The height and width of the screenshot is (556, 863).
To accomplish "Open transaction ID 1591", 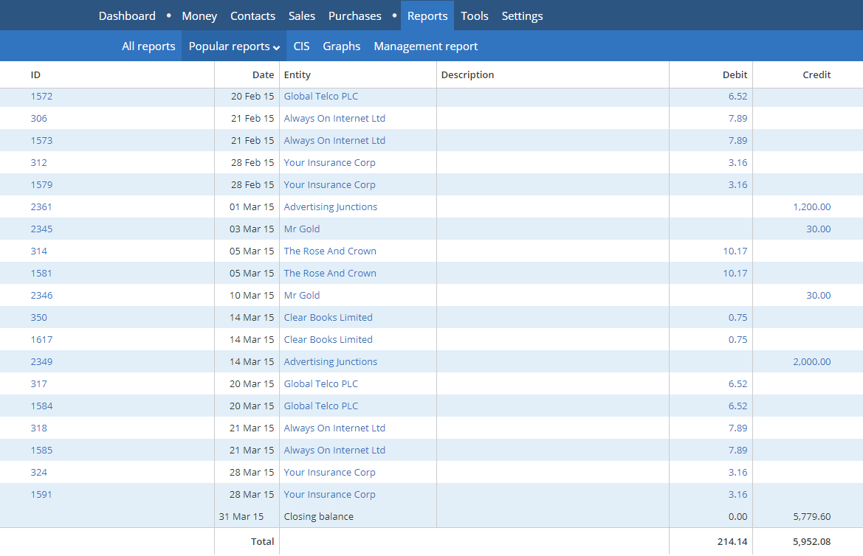I will pyautogui.click(x=41, y=494).
